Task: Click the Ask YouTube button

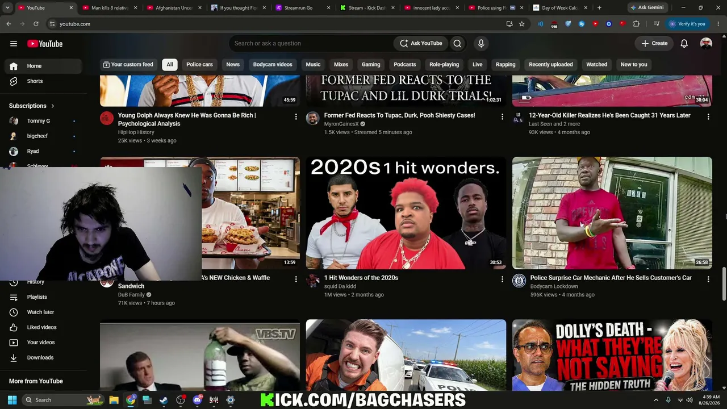Action: click(x=421, y=43)
